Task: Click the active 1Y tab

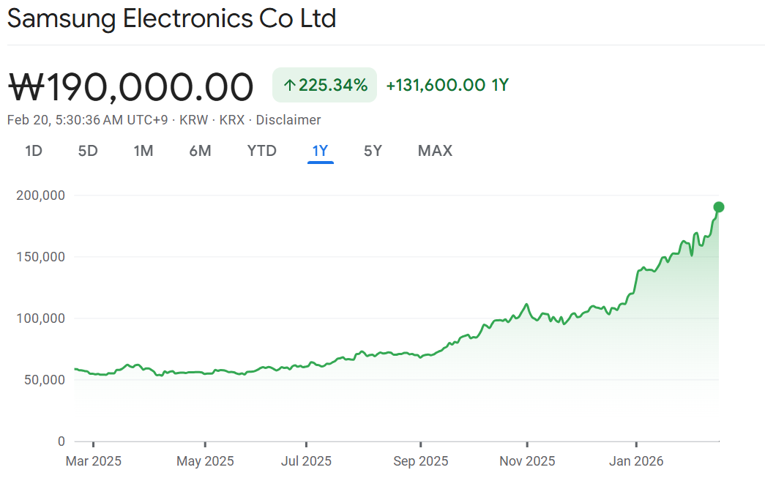Action: tap(321, 151)
